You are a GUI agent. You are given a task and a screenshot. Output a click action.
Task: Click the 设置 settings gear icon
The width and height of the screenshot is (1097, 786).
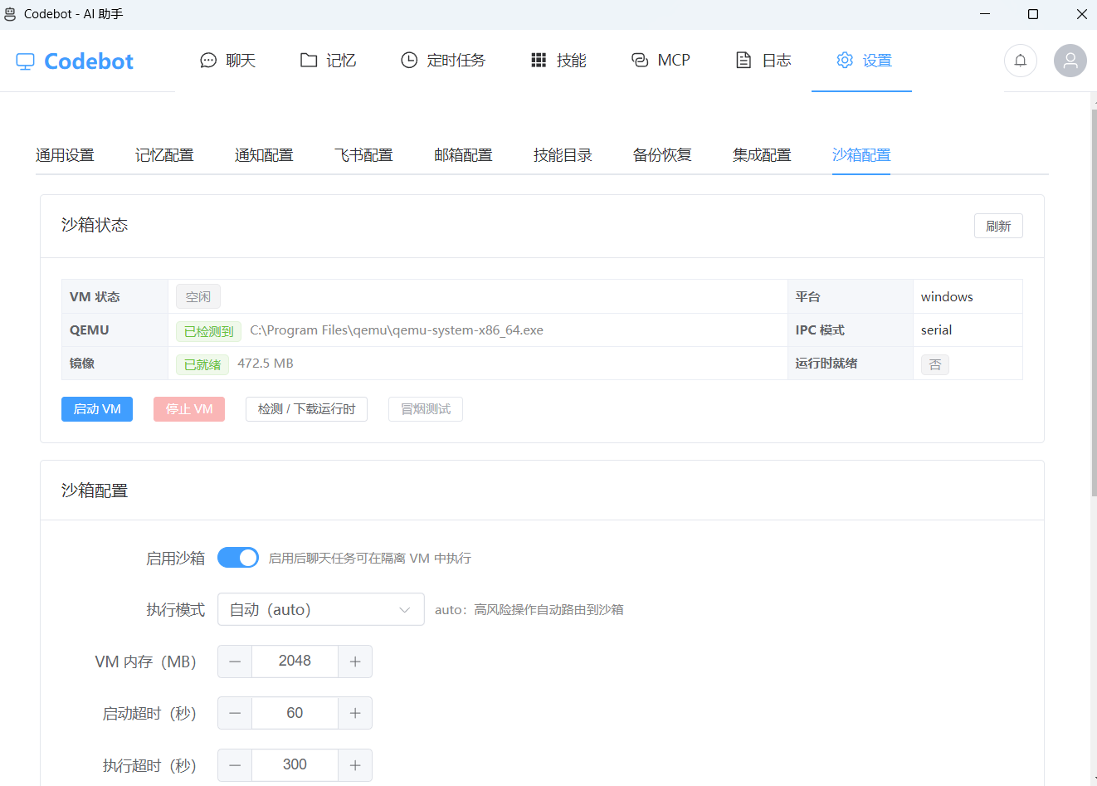pos(845,60)
